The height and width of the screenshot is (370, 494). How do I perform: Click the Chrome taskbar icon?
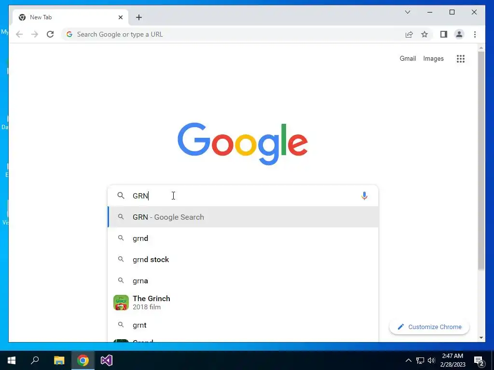[83, 360]
